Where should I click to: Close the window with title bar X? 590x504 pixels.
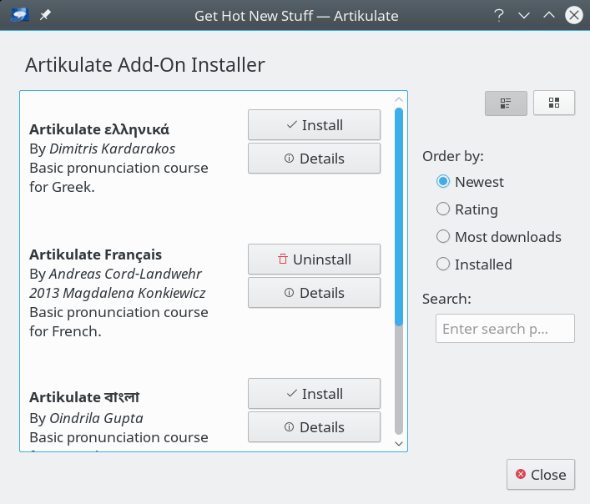point(574,15)
